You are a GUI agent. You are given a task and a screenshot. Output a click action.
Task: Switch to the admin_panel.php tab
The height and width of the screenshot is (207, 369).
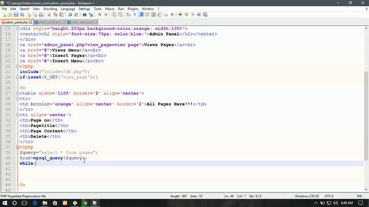click(17, 22)
